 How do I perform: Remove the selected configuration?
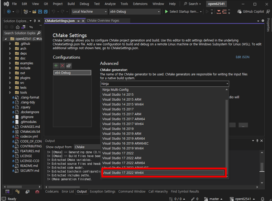click(62, 66)
